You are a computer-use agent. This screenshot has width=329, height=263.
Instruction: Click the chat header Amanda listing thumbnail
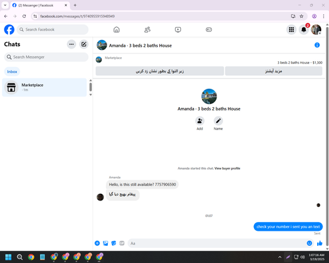102,45
